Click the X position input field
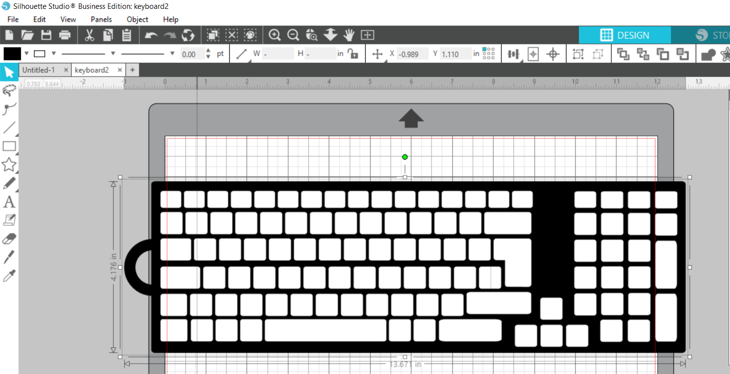 click(413, 53)
